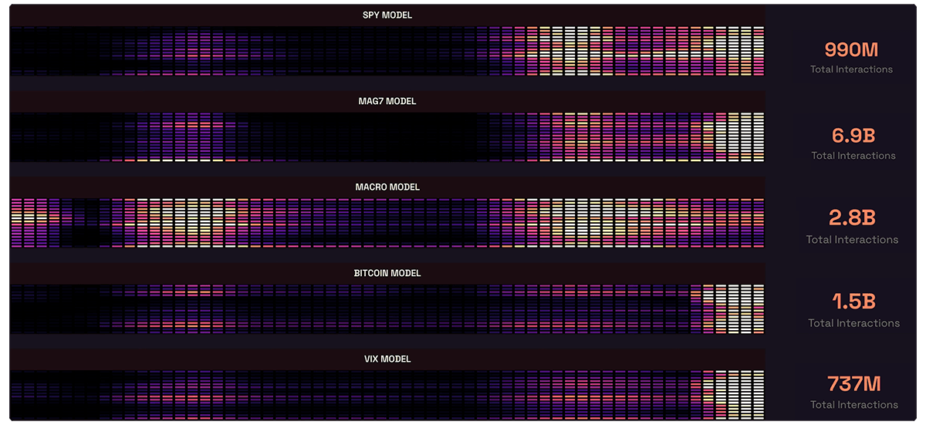
Task: Click Total Interactions label under 1.5B
Action: (x=853, y=323)
